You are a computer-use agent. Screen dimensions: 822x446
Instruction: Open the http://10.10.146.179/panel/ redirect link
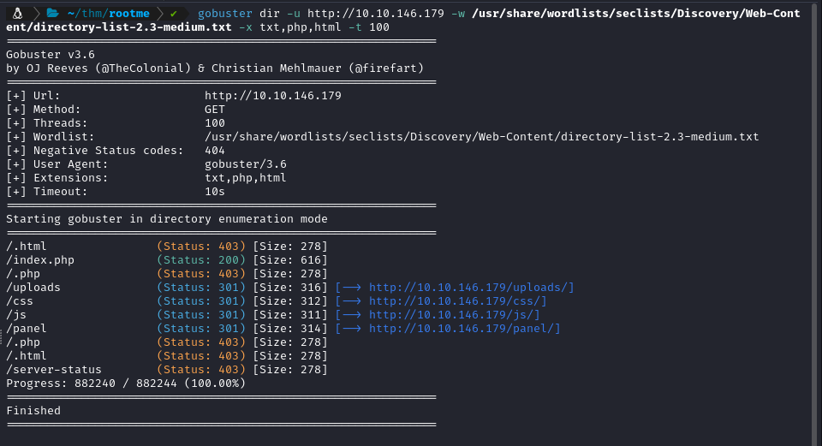coord(465,329)
